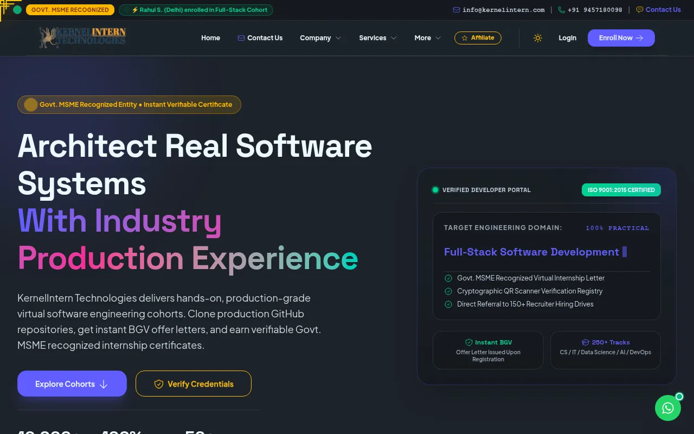Click Explore Cohorts button
This screenshot has width=694, height=434.
point(72,384)
